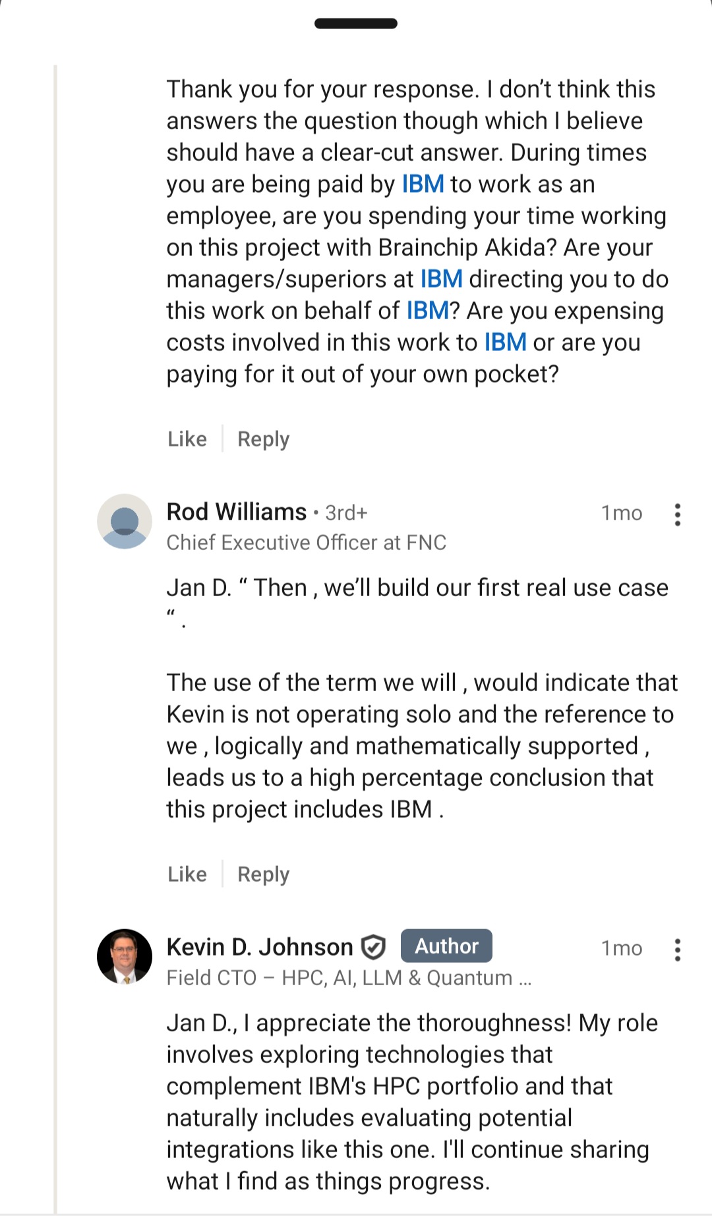The image size is (712, 1216).
Task: Click Kevin D. Johnson verification shield icon
Action: (374, 948)
